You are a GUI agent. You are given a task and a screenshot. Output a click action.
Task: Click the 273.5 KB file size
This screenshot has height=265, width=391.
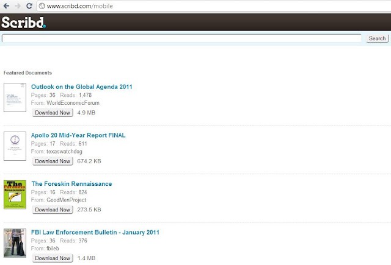[89, 210]
